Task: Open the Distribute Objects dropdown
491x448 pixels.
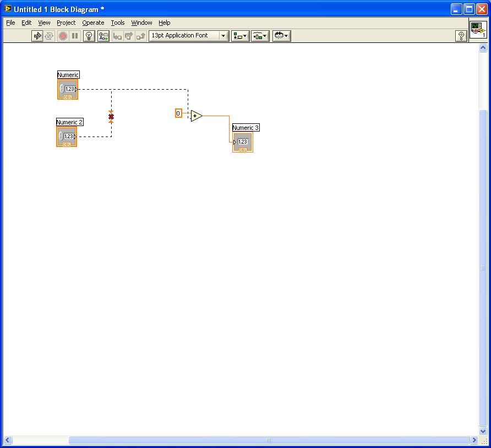Action: click(260, 36)
